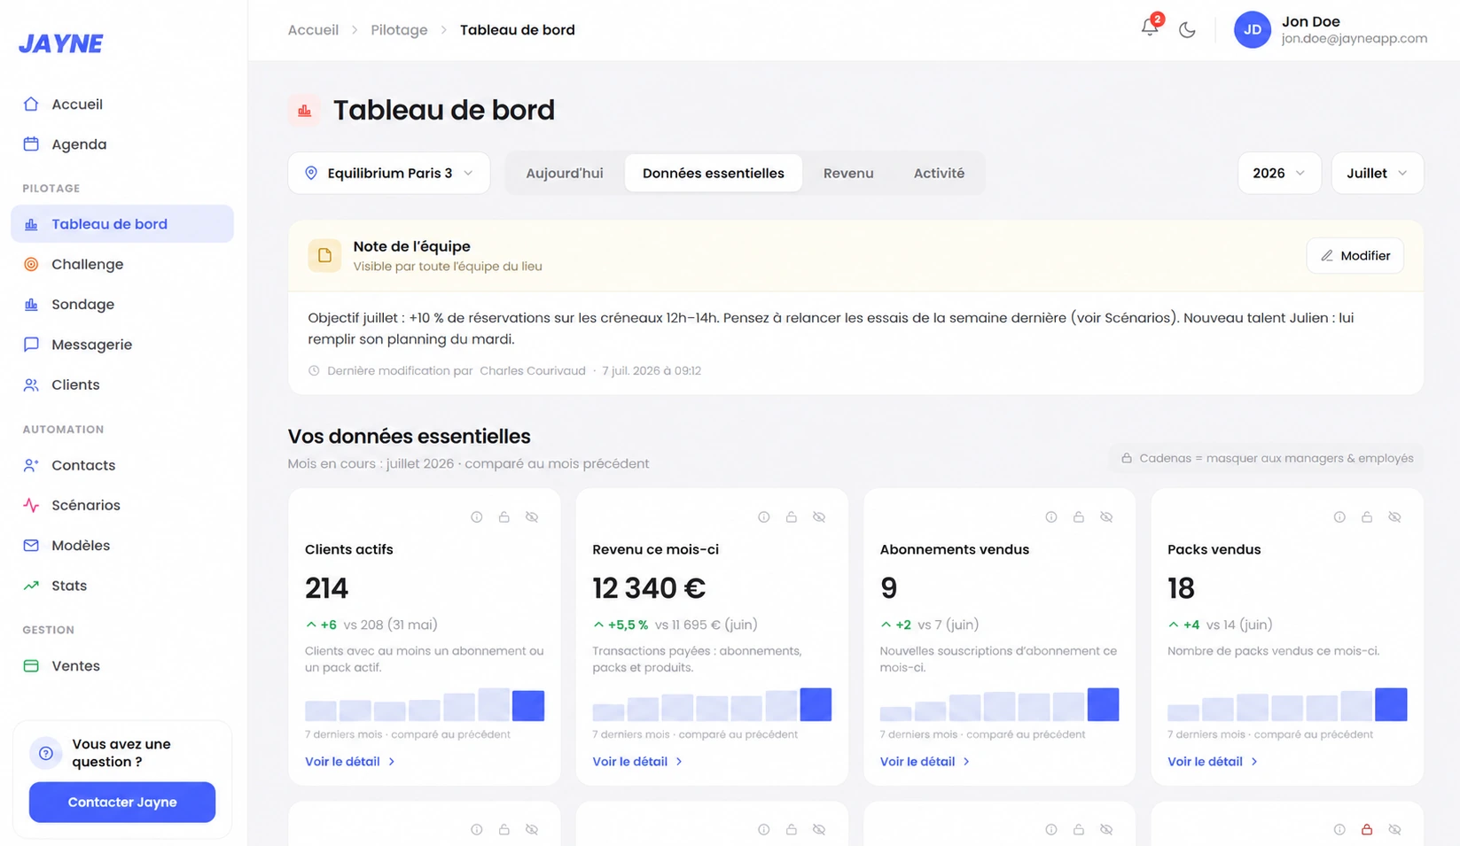Screen dimensions: 1460x846
Task: Toggle dark mode moon icon
Action: 1187,29
